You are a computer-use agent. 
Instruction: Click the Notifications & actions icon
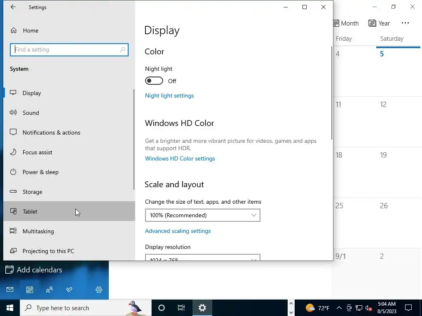[x=13, y=132]
